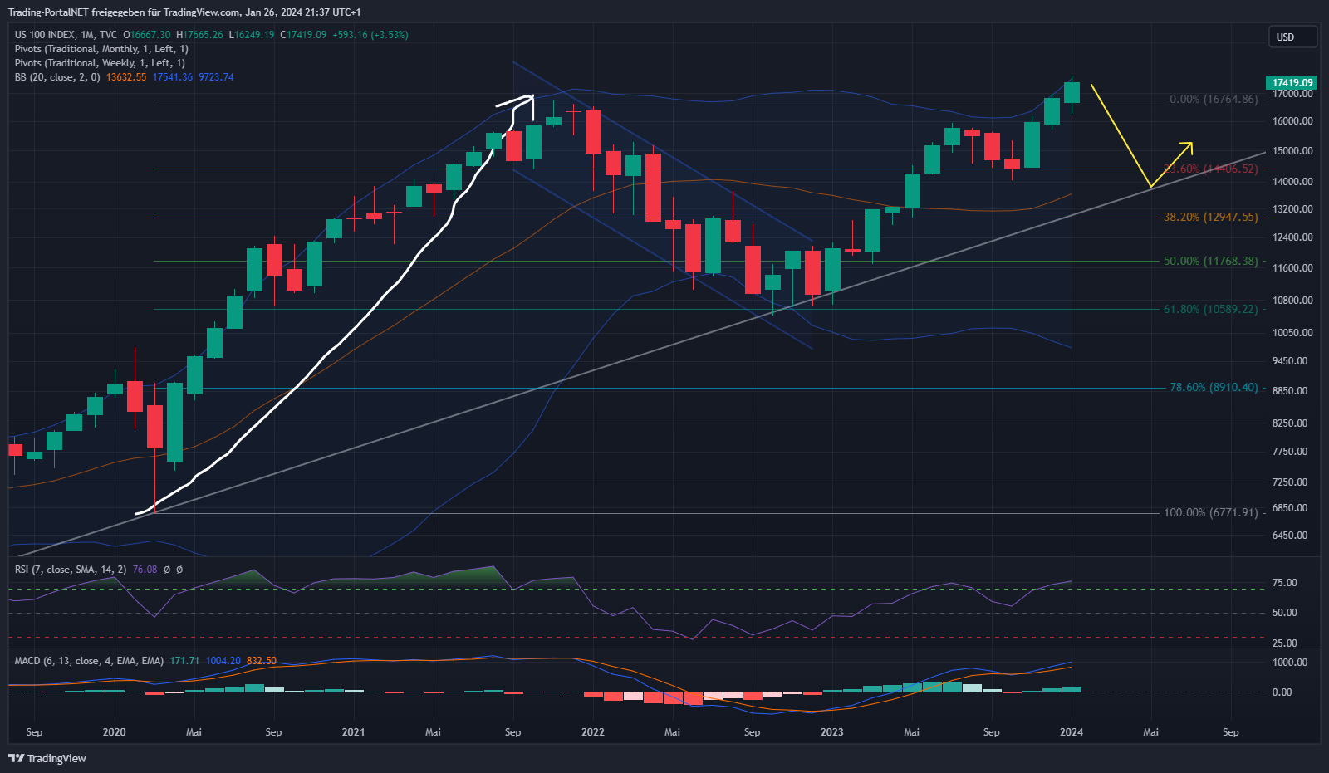Click the 50.00% Fibonacci level label
Screen dimensions: 1329x773
point(1210,262)
